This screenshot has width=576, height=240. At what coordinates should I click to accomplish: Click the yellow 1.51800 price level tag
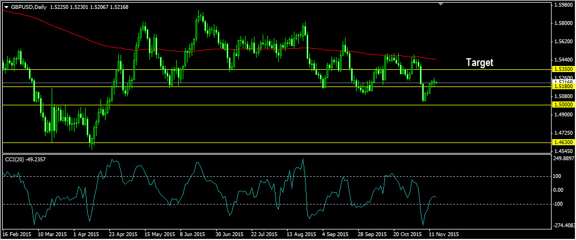tap(562, 86)
